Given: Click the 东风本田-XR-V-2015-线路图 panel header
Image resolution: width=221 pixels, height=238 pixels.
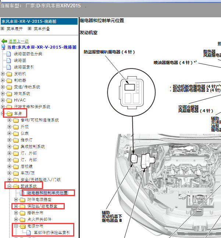Looking at the screenshot, I should pyautogui.click(x=39, y=21).
